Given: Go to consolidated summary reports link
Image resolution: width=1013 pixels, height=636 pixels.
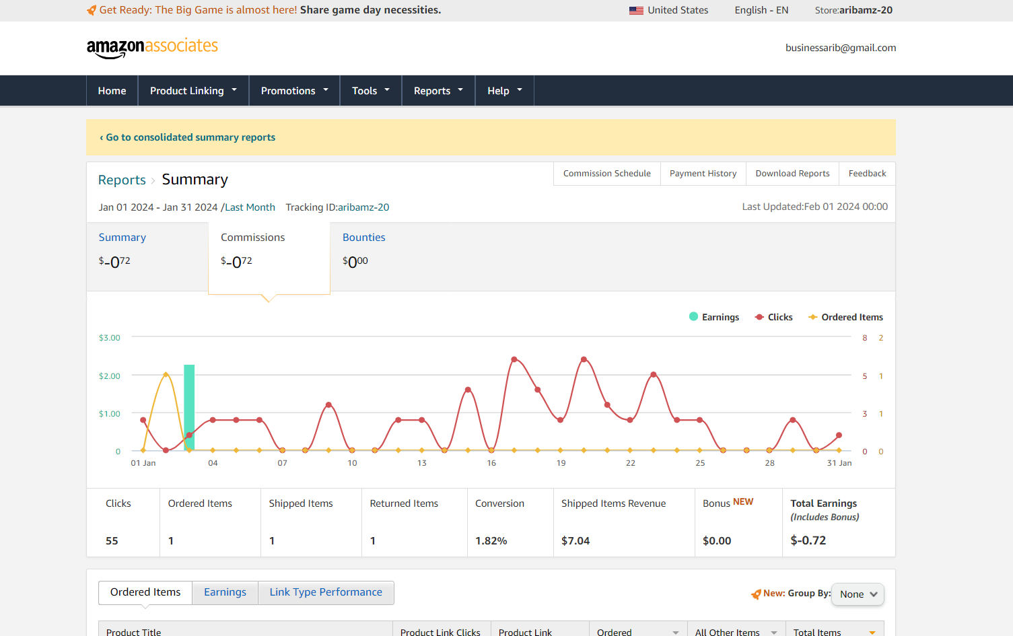Looking at the screenshot, I should tap(188, 137).
